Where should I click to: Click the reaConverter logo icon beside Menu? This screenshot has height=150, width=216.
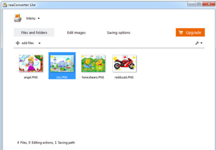point(18,18)
